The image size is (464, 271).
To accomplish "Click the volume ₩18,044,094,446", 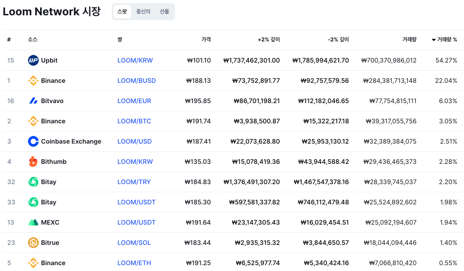I will 390,243.
